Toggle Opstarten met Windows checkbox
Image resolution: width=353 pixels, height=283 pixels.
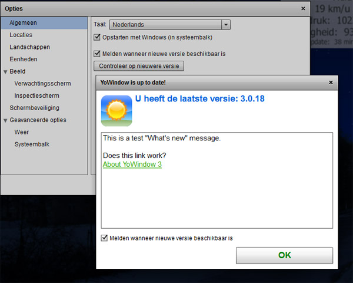click(x=98, y=37)
